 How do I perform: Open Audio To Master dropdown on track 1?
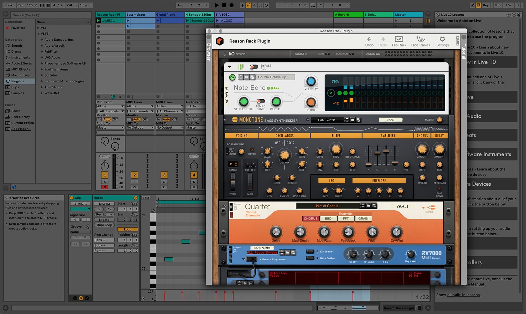tap(110, 128)
